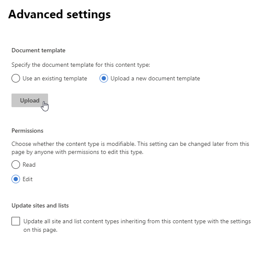Click the 'Use an existing template' label text
The width and height of the screenshot is (262, 256).
click(x=55, y=78)
